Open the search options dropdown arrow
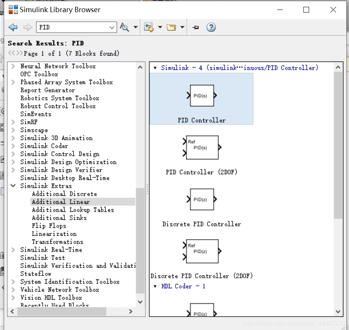 (136, 27)
